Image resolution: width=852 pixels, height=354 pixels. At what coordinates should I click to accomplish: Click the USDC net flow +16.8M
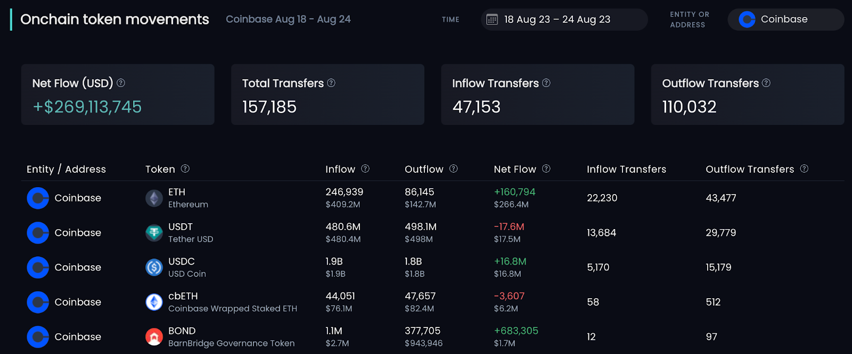click(510, 261)
